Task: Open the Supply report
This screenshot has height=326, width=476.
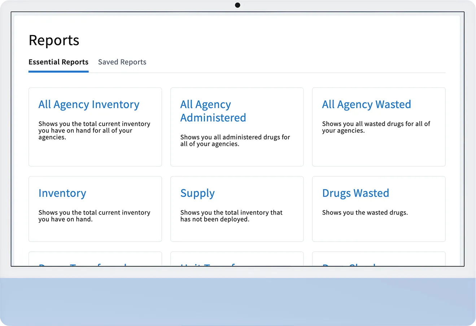Action: [x=197, y=193]
